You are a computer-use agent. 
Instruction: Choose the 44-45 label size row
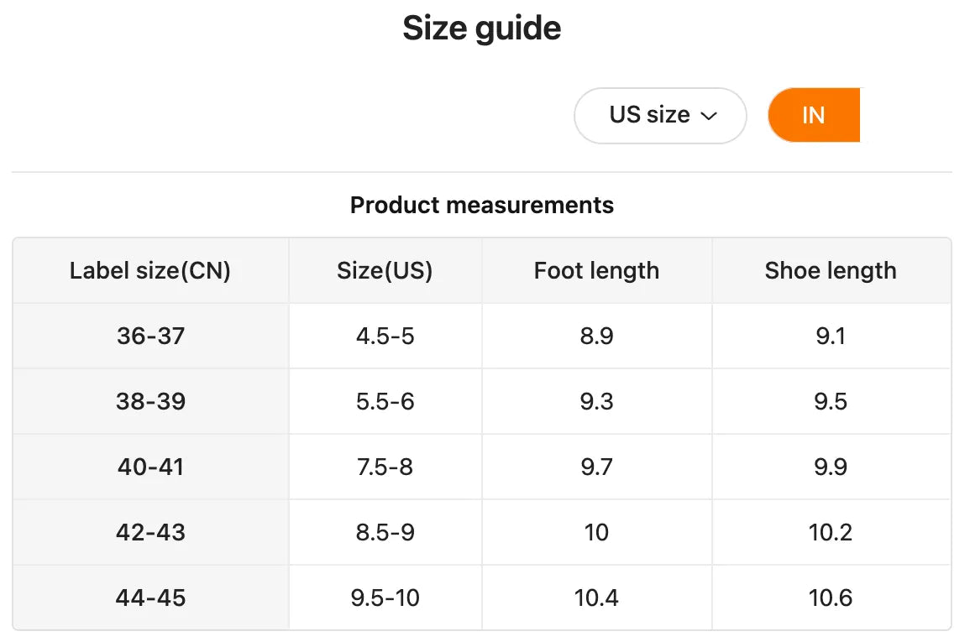151,598
